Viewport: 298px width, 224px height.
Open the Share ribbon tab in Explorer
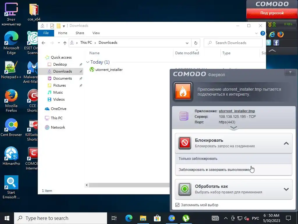point(80,33)
